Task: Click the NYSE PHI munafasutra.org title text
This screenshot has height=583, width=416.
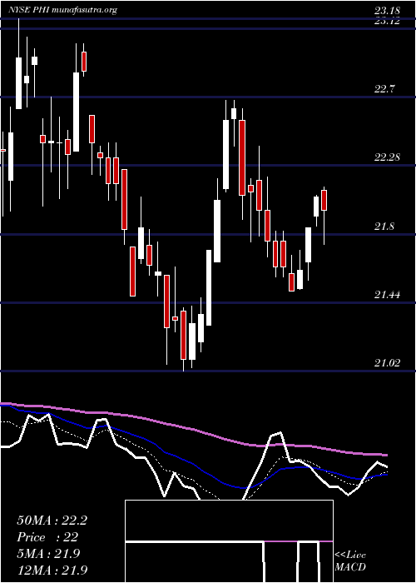Action: click(62, 10)
